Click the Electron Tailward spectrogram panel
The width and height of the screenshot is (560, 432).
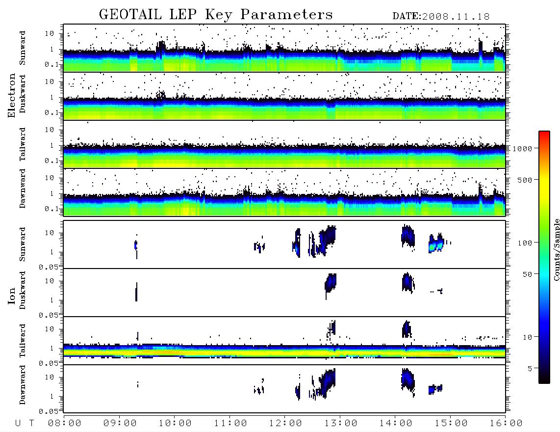(x=284, y=144)
